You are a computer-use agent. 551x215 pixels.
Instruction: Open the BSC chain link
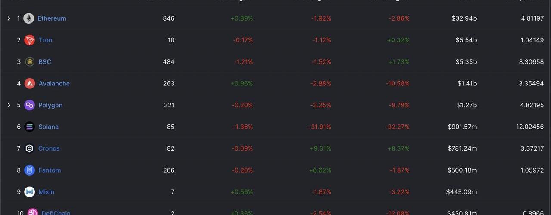tap(45, 62)
